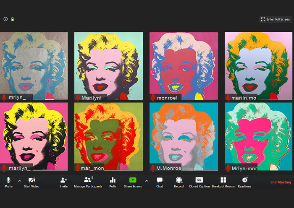Image resolution: width=294 pixels, height=208 pixels.
Task: Click the green encryption lock icon
Action: [13, 19]
